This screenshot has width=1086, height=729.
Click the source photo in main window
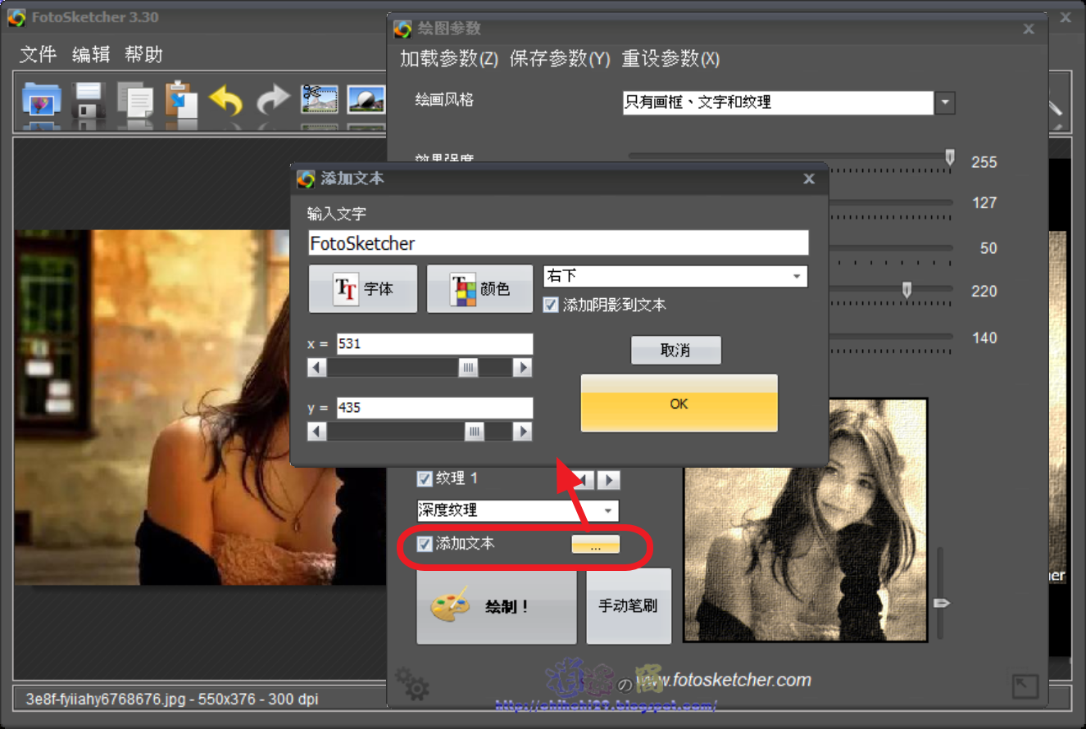[x=201, y=407]
